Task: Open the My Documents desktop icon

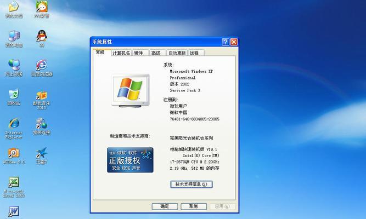Action: (x=14, y=9)
